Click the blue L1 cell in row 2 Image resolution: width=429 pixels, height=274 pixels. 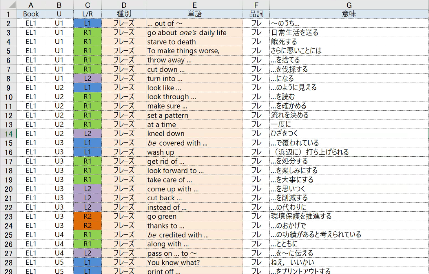[87, 23]
